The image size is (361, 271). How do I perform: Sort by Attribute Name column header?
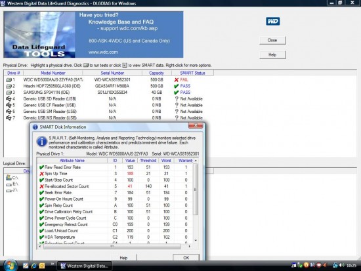click(x=72, y=161)
